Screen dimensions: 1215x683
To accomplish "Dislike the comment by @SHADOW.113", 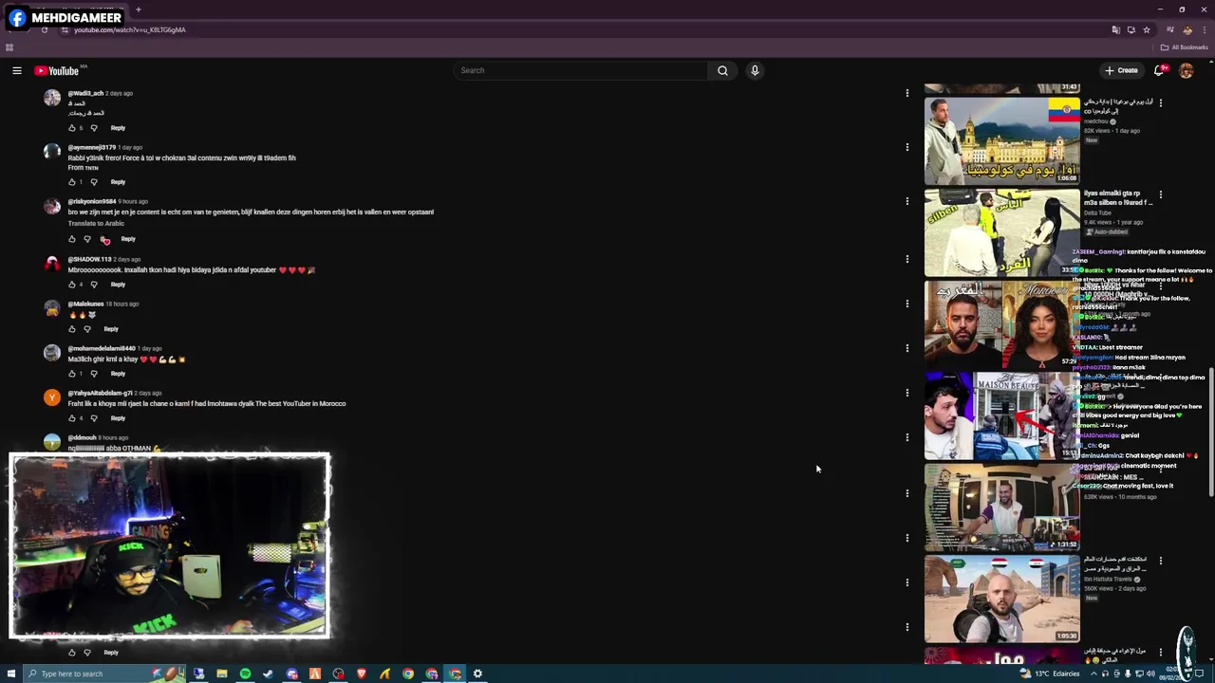I will pyautogui.click(x=93, y=285).
